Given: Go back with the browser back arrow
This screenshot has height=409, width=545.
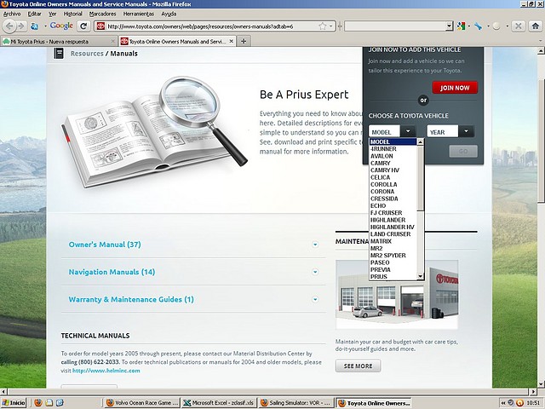Looking at the screenshot, I should [9, 26].
